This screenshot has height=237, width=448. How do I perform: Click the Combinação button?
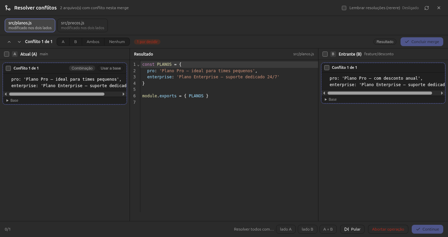[82, 68]
